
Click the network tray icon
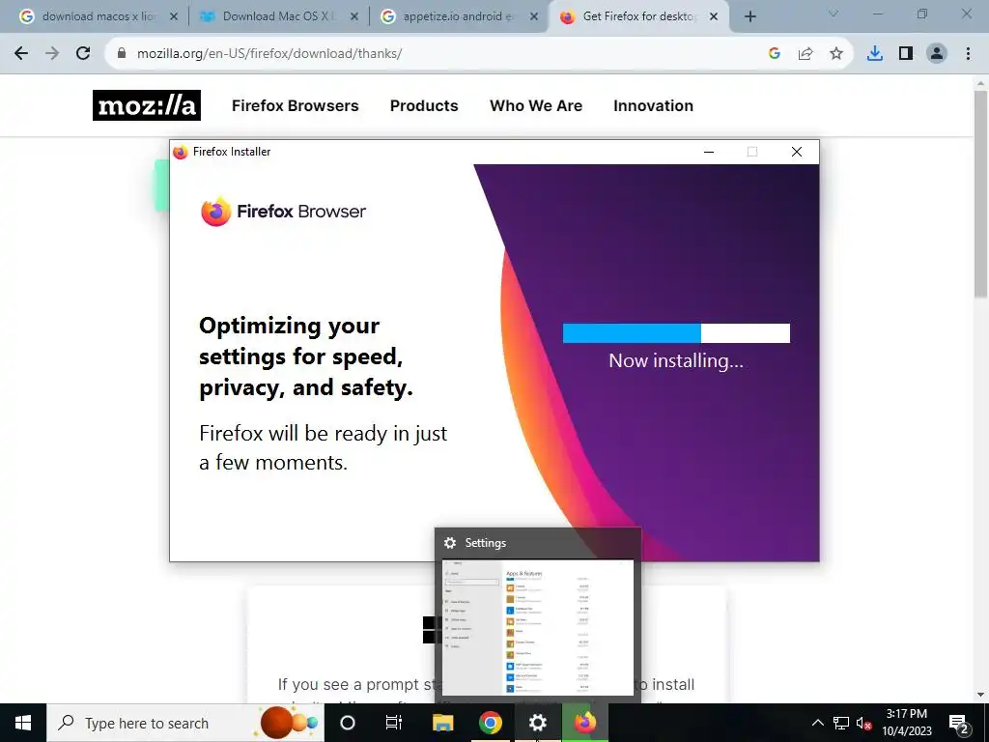tap(841, 723)
